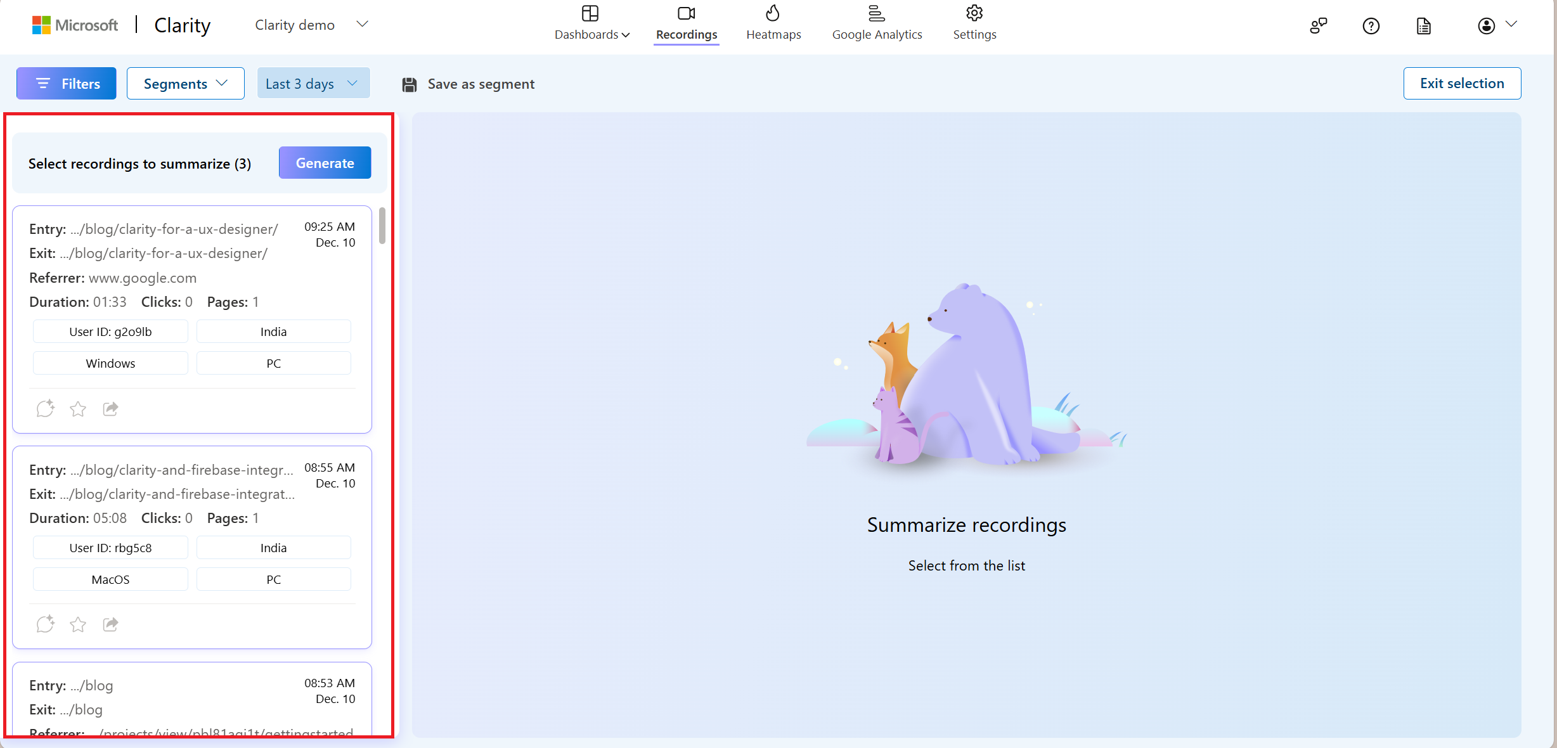Click the Exit selection button
Viewport: 1557px width, 748px height.
(x=1463, y=84)
